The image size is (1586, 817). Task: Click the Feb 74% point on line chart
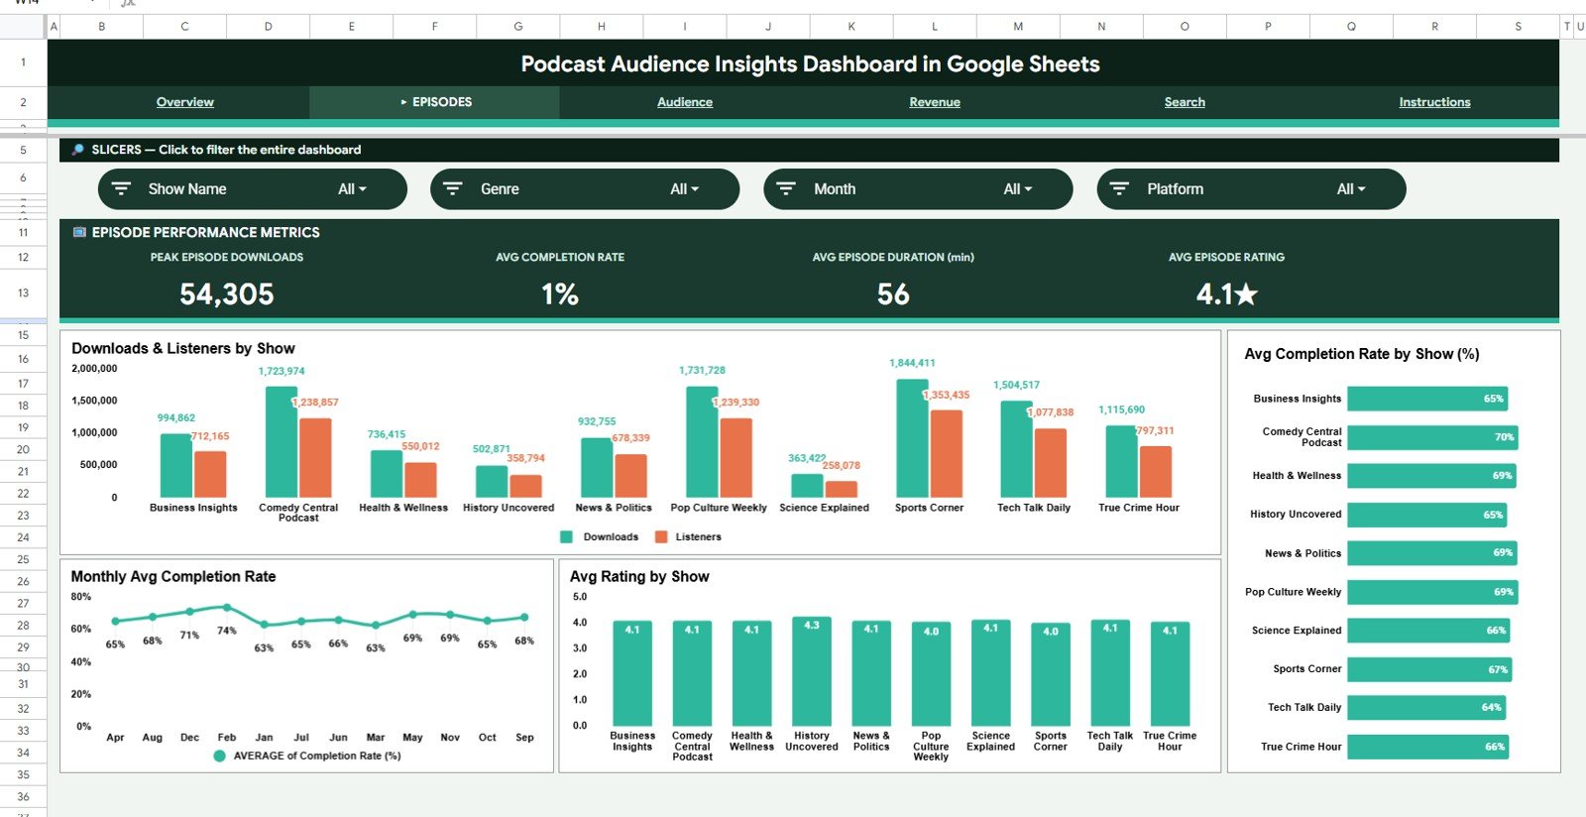227,607
